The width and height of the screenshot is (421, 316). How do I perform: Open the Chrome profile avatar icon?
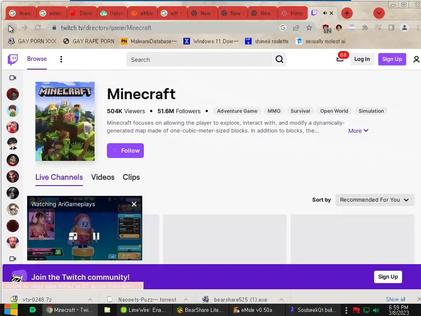tap(405, 28)
